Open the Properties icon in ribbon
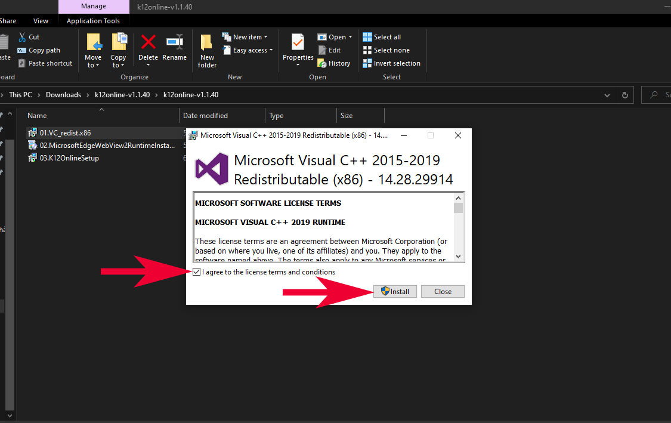This screenshot has width=671, height=423. tap(298, 43)
